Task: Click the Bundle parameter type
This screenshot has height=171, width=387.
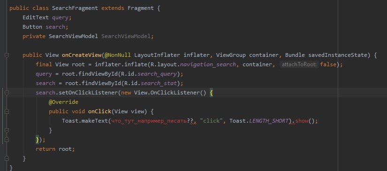Action: (x=295, y=55)
